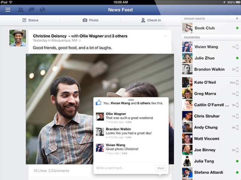Tap Brandon Walkin's mobile status icon
Viewport: 241px width, 180px height.
[x=237, y=69]
